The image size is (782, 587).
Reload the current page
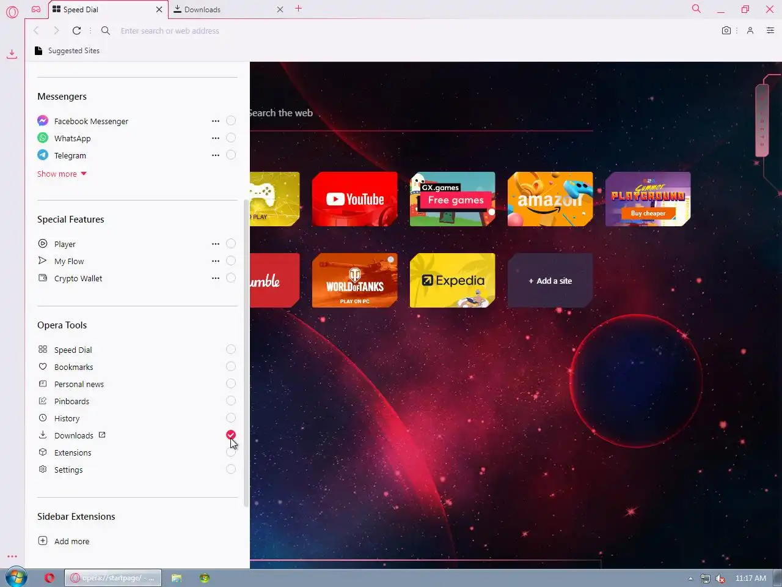pos(76,31)
